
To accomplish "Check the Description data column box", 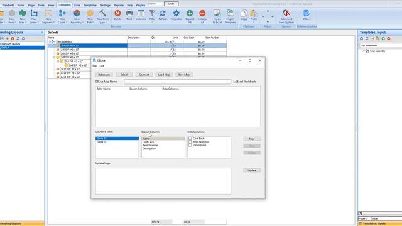I will pyautogui.click(x=190, y=145).
